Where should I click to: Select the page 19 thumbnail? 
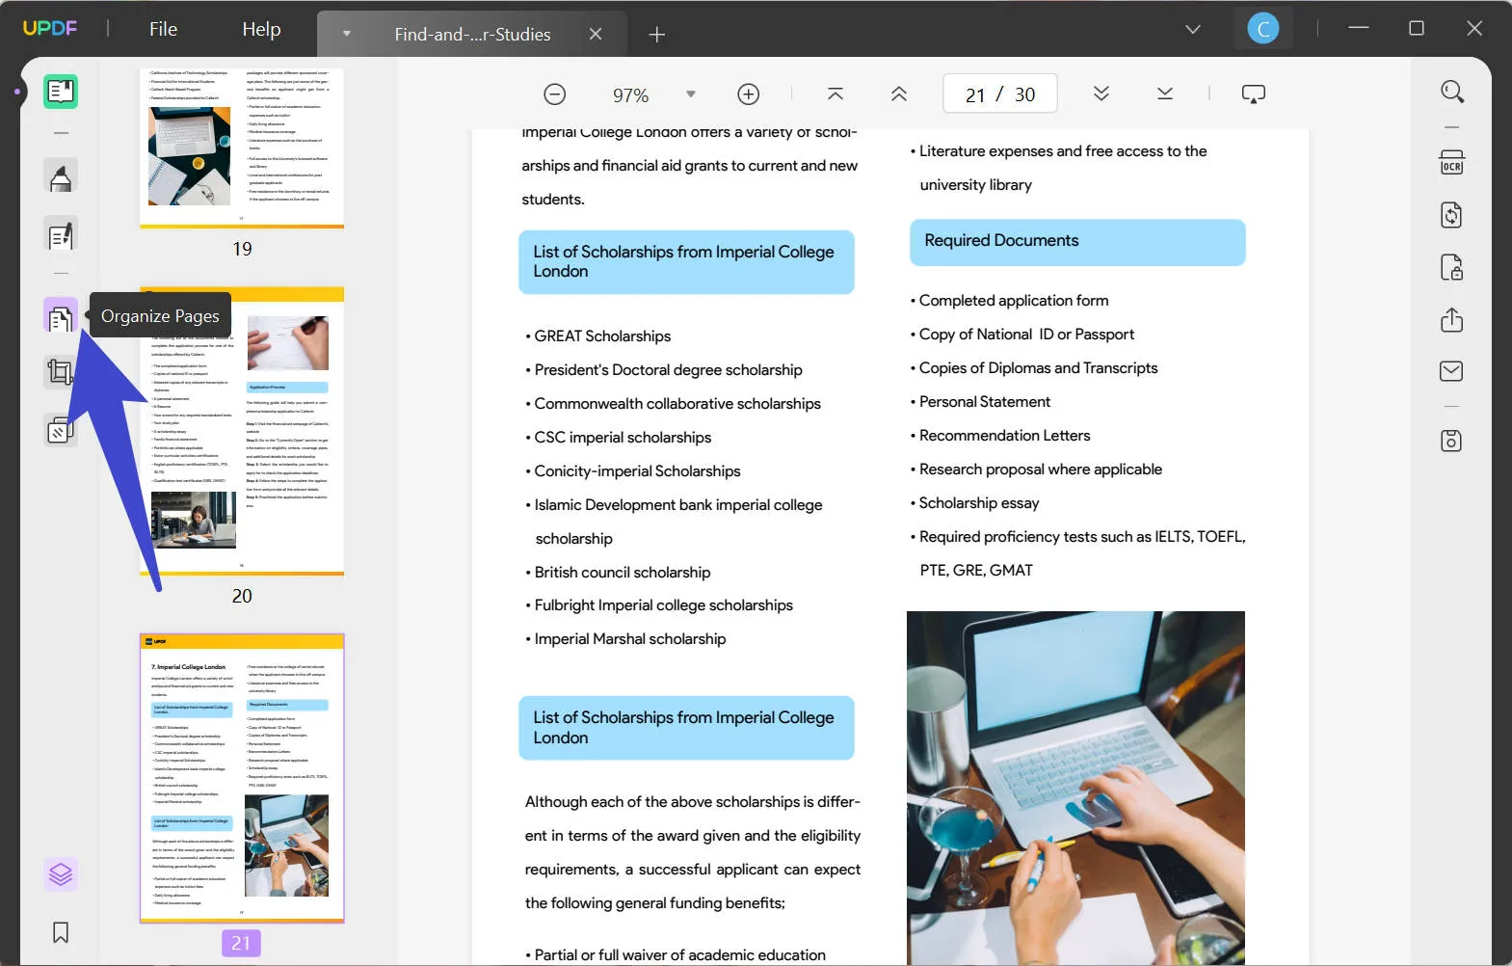(x=242, y=148)
